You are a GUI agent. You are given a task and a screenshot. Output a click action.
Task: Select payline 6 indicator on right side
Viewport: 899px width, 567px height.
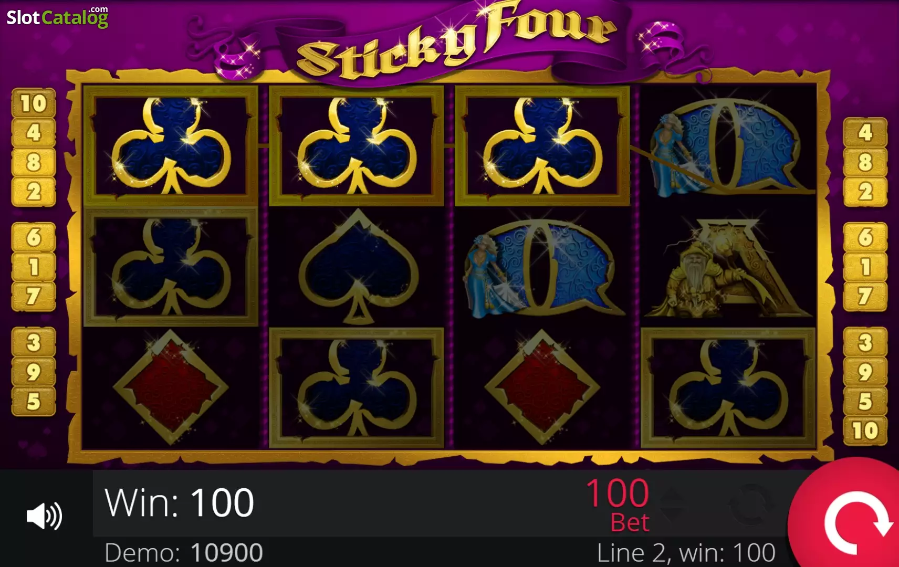[x=865, y=237]
